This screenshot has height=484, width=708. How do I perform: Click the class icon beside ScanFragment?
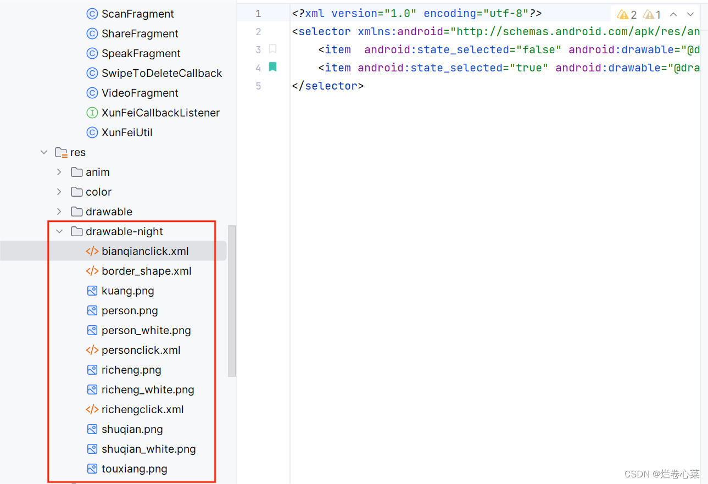(x=91, y=14)
